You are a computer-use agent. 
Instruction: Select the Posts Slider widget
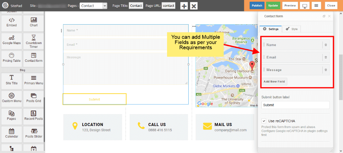click(34, 134)
